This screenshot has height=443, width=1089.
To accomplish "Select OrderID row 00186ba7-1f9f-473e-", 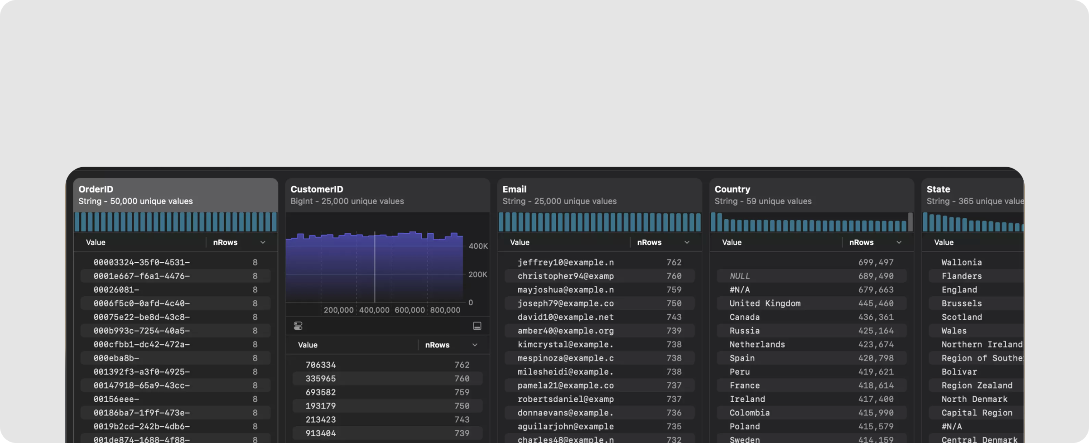I will point(175,413).
